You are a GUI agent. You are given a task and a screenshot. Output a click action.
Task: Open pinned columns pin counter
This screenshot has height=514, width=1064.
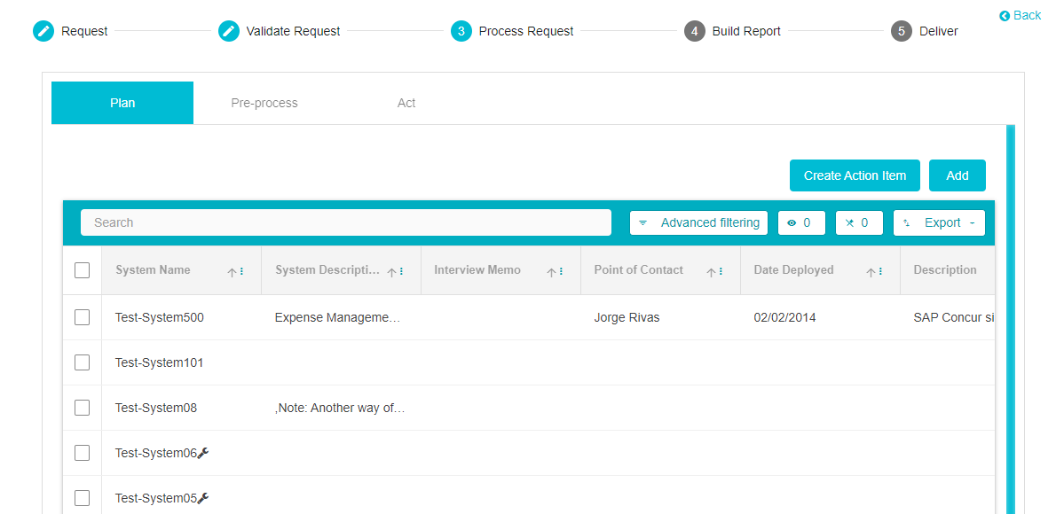[x=859, y=222]
